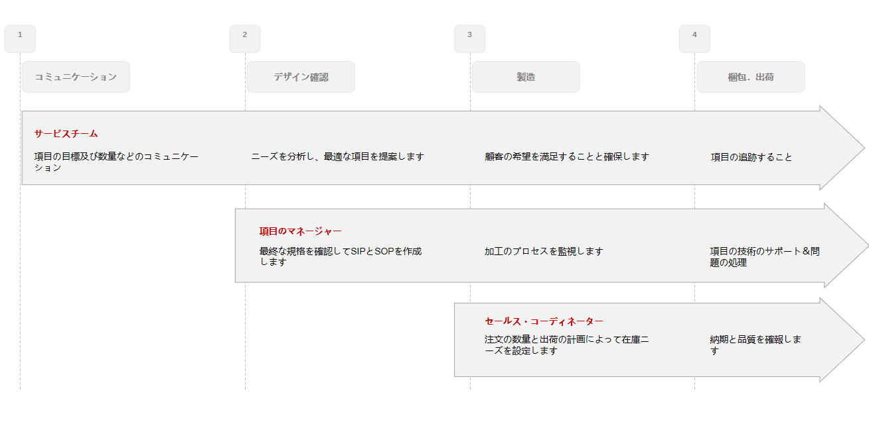Screen dimensions: 869x430
Task: Select the デザイン確認 stage label
Action: [301, 77]
